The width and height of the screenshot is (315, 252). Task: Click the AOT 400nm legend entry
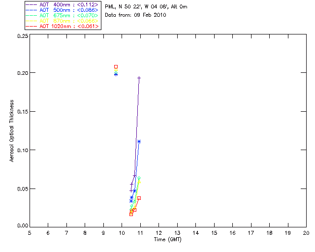[x=62, y=4]
